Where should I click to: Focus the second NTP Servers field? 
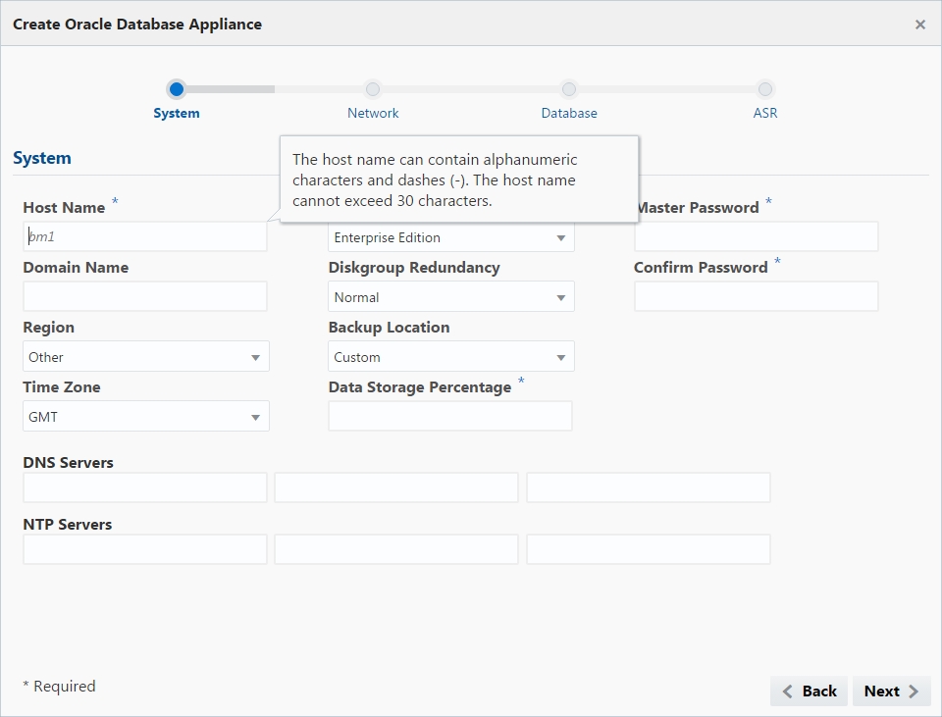tap(396, 549)
